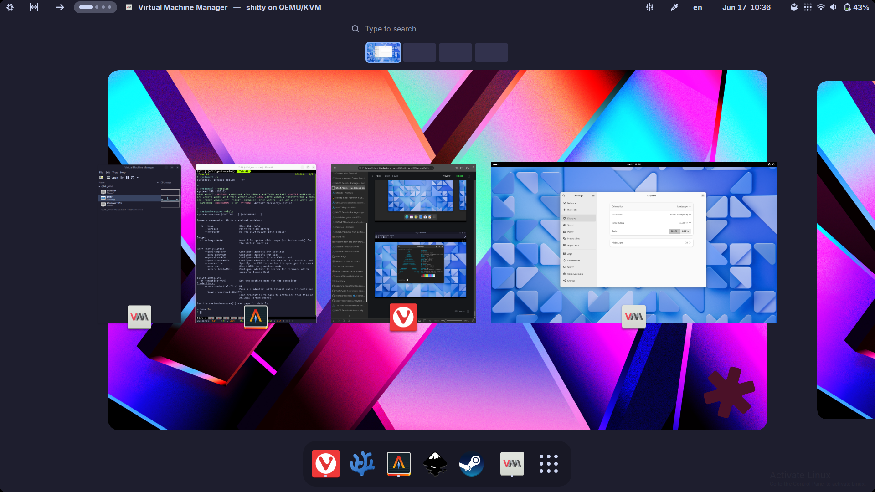
Task: Switch to the second workspace thumbnail
Action: point(419,52)
